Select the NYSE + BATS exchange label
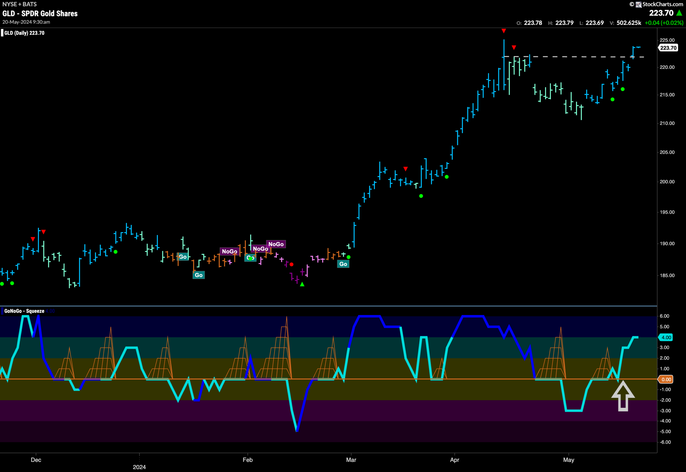This screenshot has width=686, height=472. pos(20,4)
